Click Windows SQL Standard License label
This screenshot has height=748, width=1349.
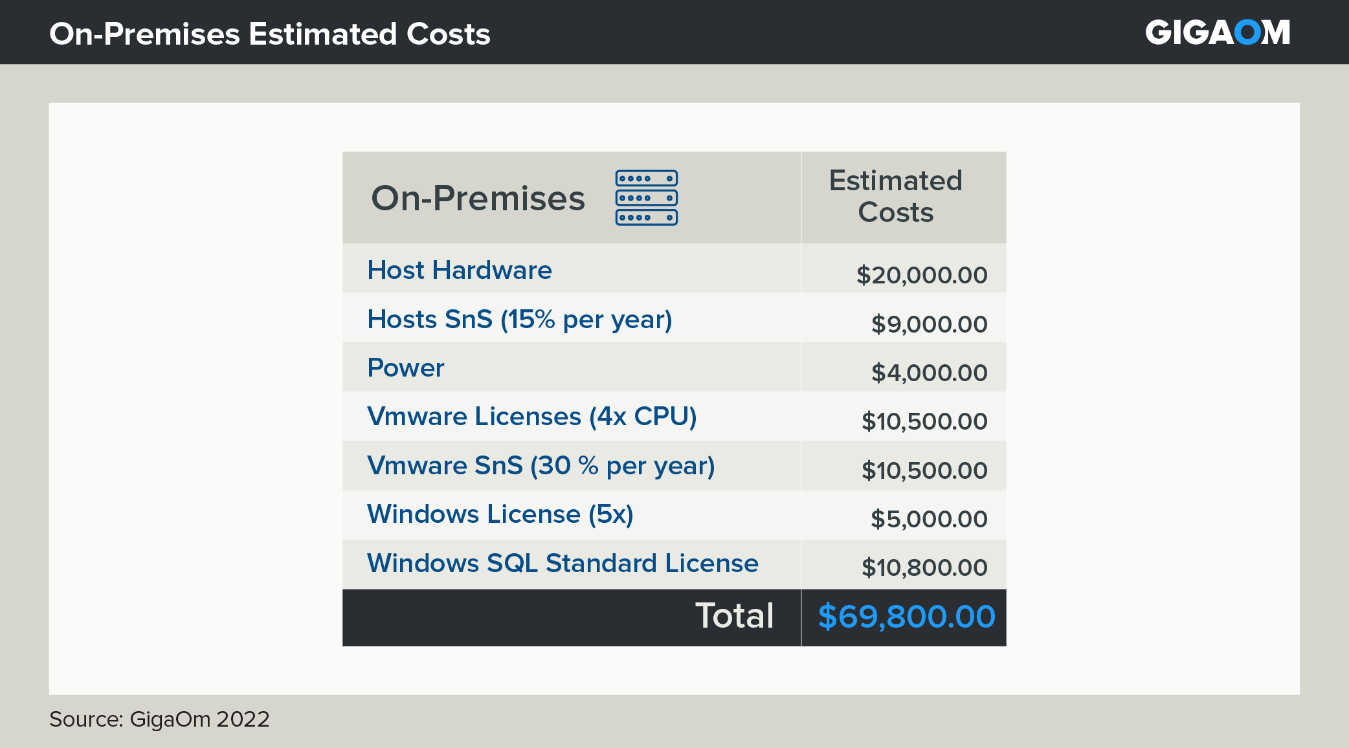(562, 563)
